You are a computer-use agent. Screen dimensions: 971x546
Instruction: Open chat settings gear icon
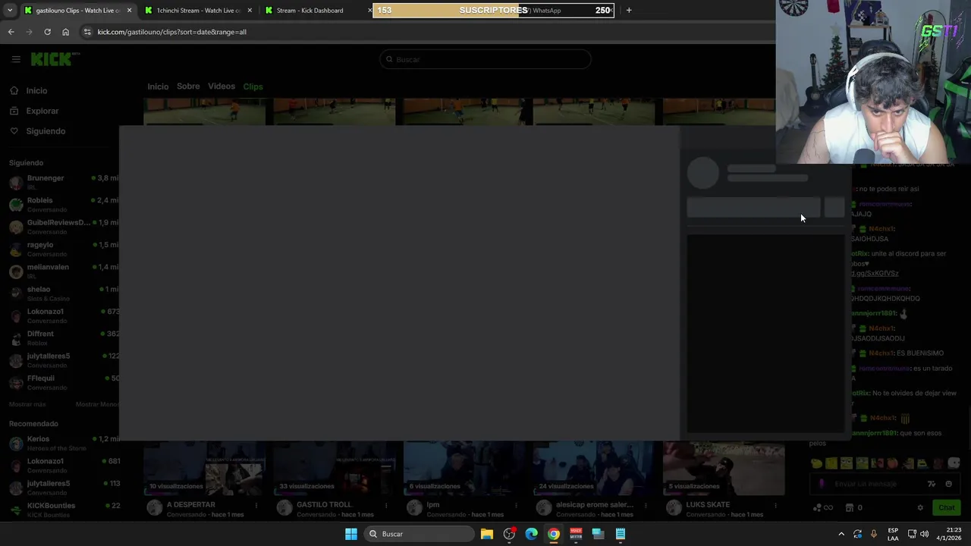tap(920, 507)
